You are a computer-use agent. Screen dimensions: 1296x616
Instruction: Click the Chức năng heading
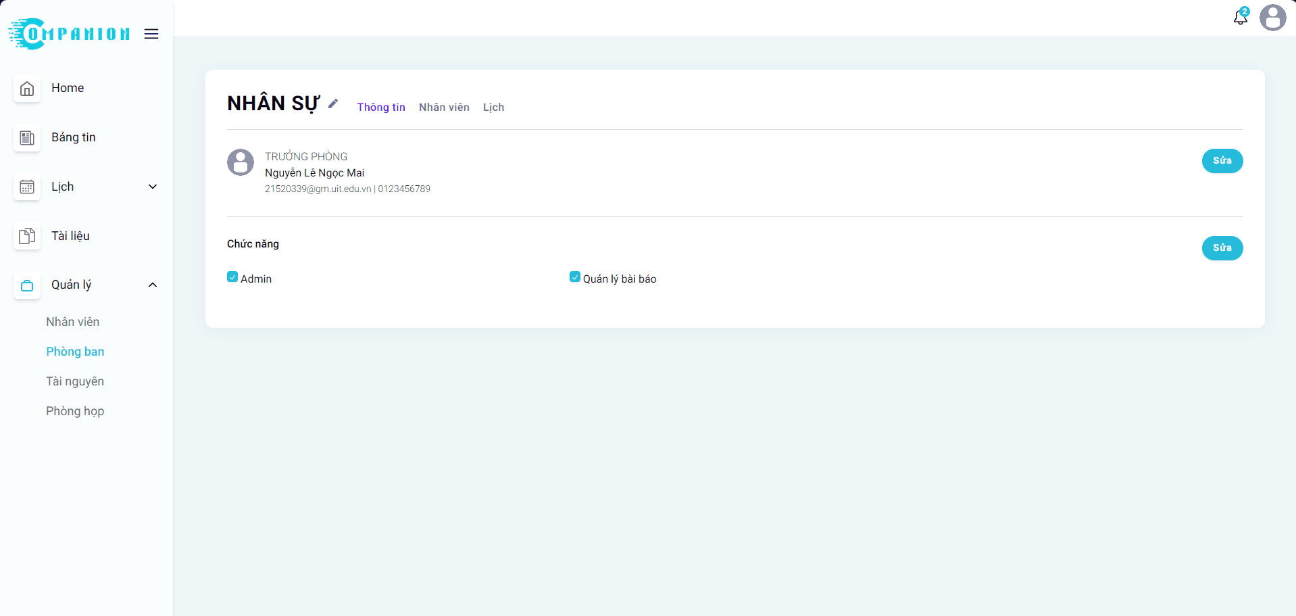pos(253,244)
